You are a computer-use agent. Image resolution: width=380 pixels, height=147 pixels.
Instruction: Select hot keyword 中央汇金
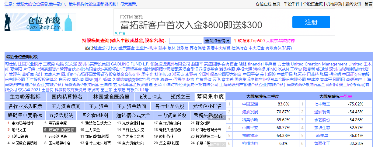pyautogui.click(x=256, y=48)
